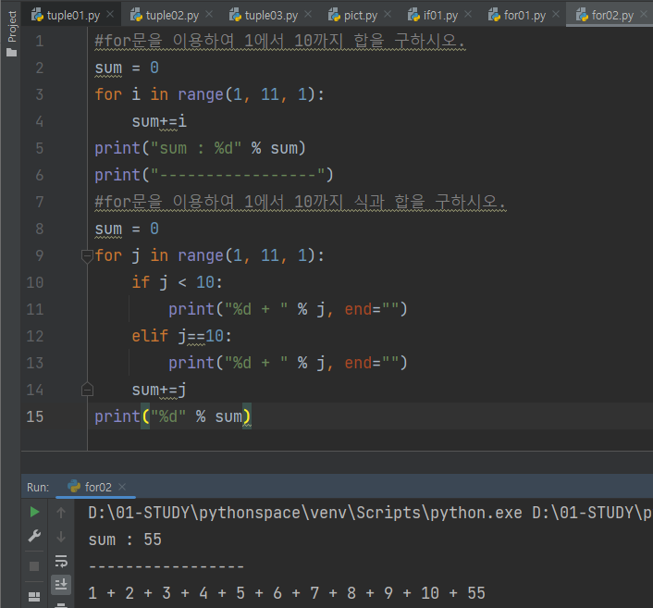Close the if01.py tab
The width and height of the screenshot is (653, 608).
click(468, 15)
